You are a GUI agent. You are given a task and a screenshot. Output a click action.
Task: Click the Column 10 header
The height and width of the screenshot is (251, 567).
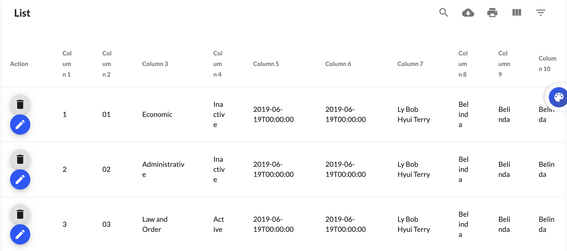click(547, 64)
